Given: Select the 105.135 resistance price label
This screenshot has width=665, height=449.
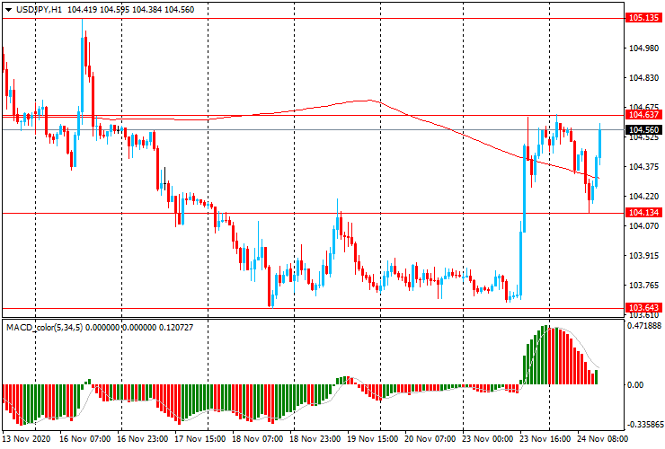Looking at the screenshot, I should [x=643, y=18].
